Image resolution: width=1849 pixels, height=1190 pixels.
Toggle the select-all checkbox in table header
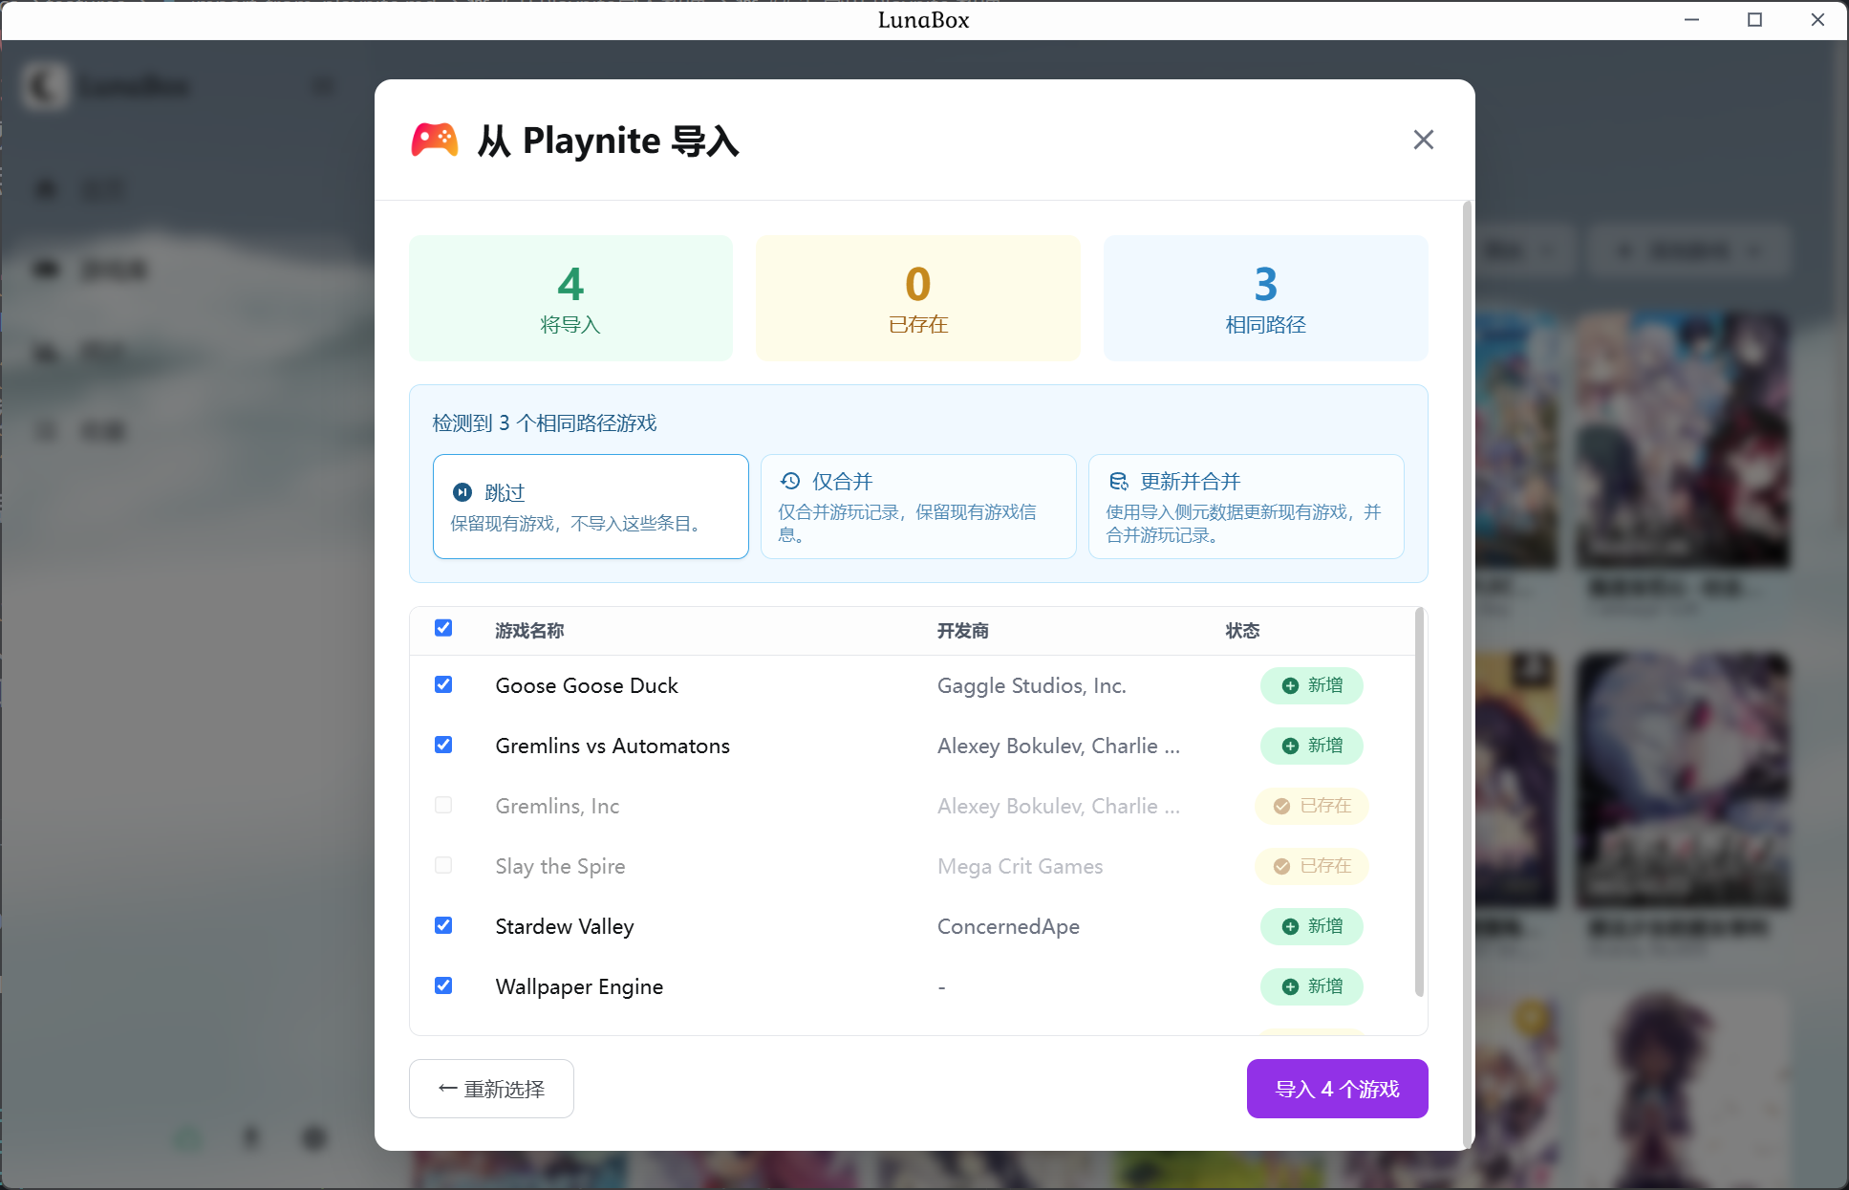(x=443, y=628)
